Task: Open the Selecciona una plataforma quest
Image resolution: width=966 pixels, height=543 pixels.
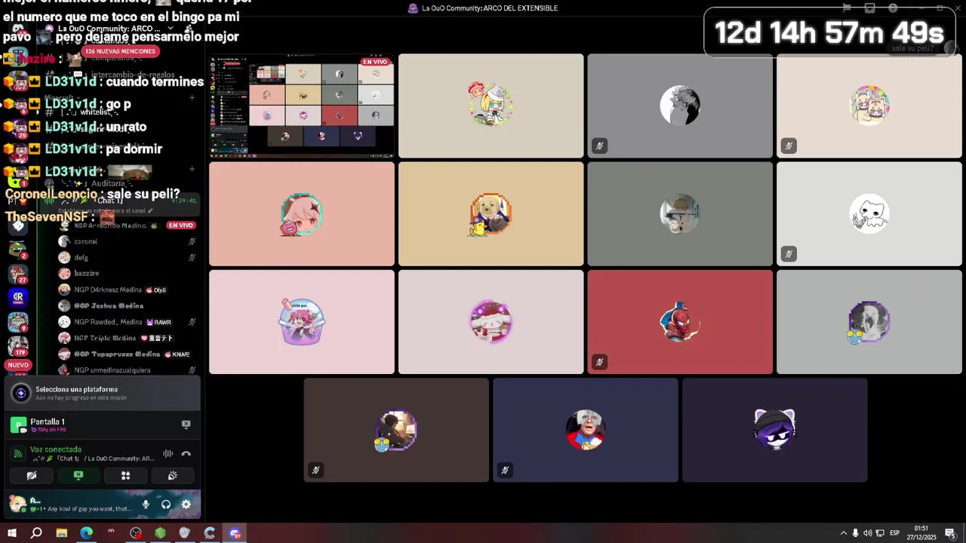Action: click(x=103, y=393)
